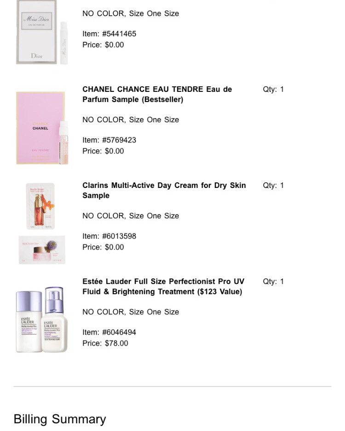Tap the Clarins Multi-Active cream packet image
The image size is (345, 431).
pyautogui.click(x=42, y=250)
